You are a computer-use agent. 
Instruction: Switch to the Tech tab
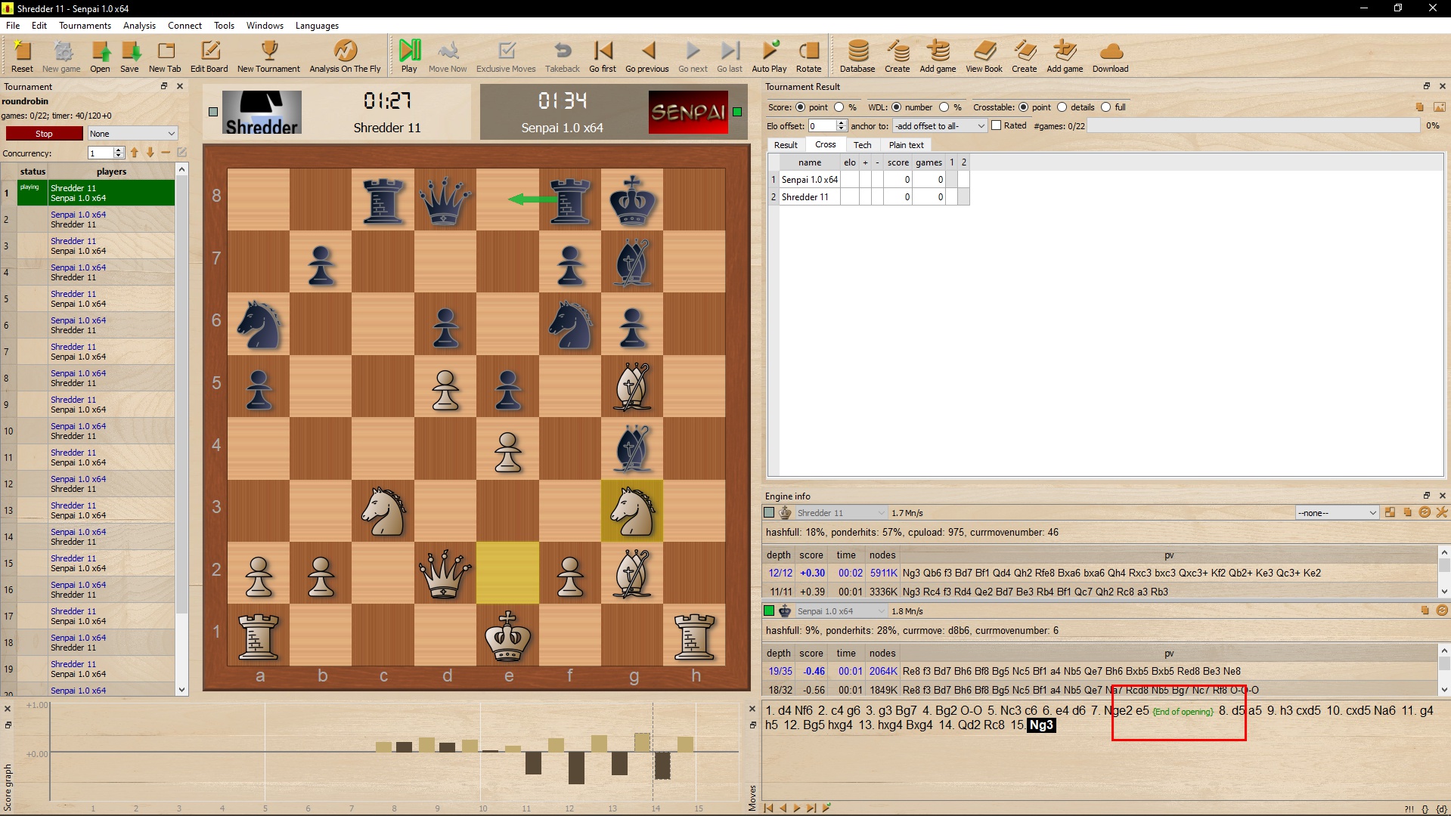[x=862, y=145]
